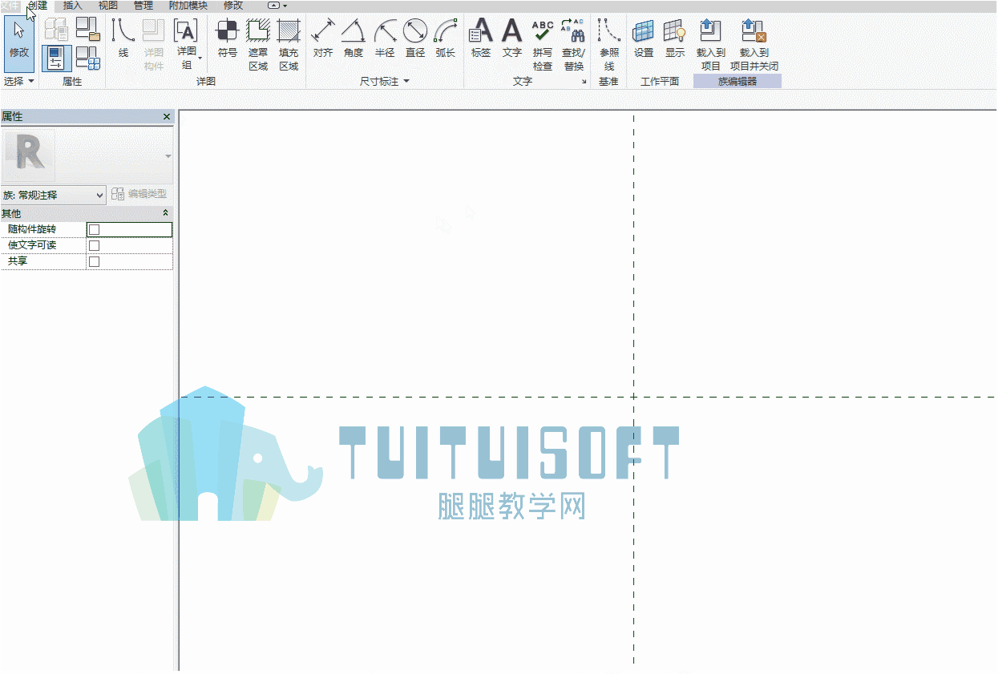Click the 文字 (Text) tool
998x674 pixels.
pyautogui.click(x=512, y=40)
